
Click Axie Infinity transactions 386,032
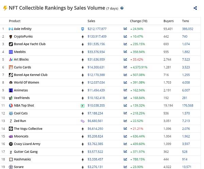[188, 29]
